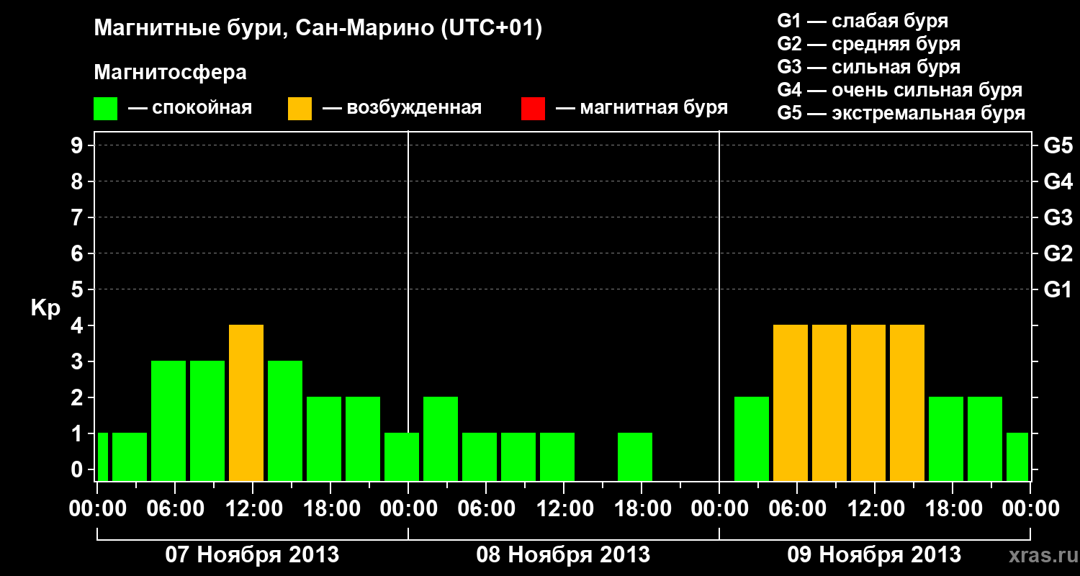Click the date label '07 Ноября 2013'
This screenshot has width=1080, height=576.
click(x=252, y=554)
